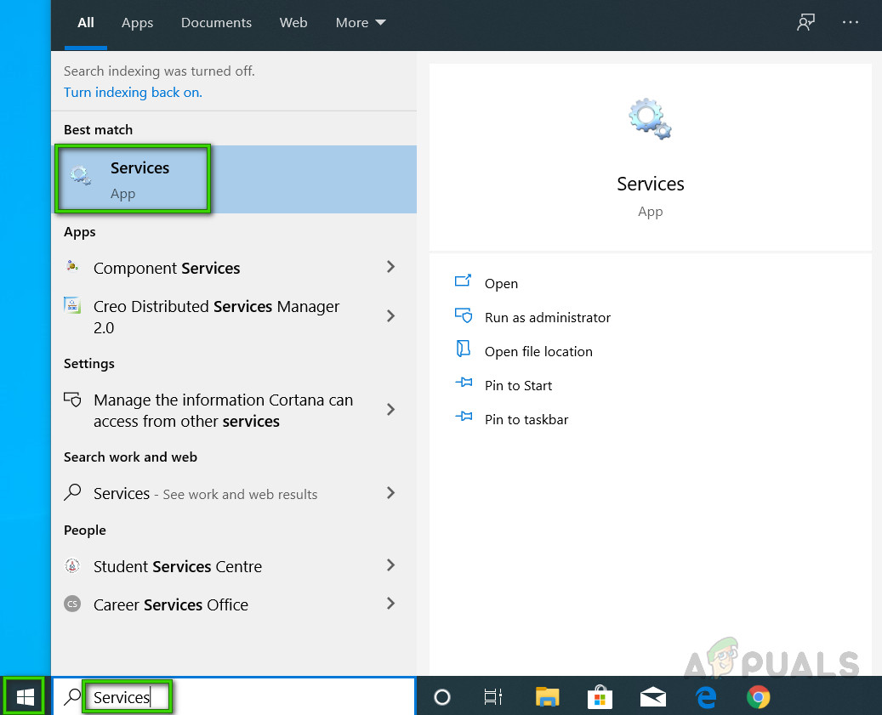Select Career Services Office name
Image resolution: width=882 pixels, height=715 pixels.
click(170, 604)
